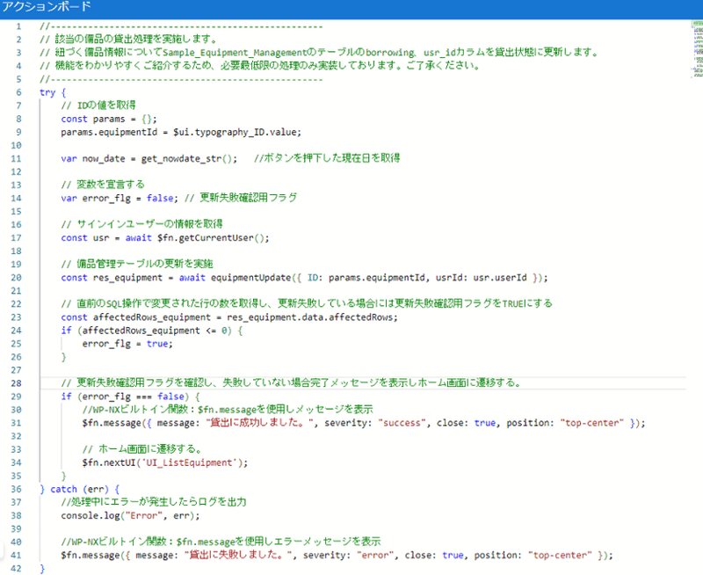
Task: Click line number 28 in the gutter
Action: pyautogui.click(x=16, y=383)
